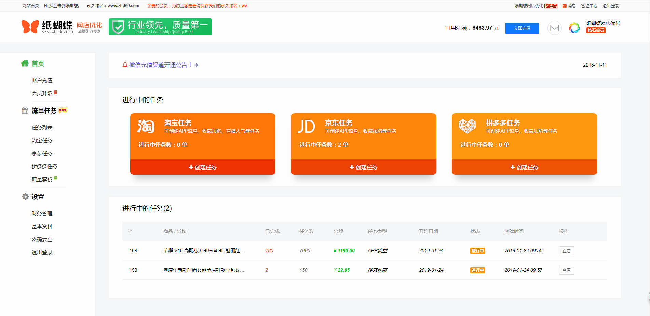The image size is (650, 316).
Task: Click the 搜索收藏 task type cell
Action: click(378, 270)
